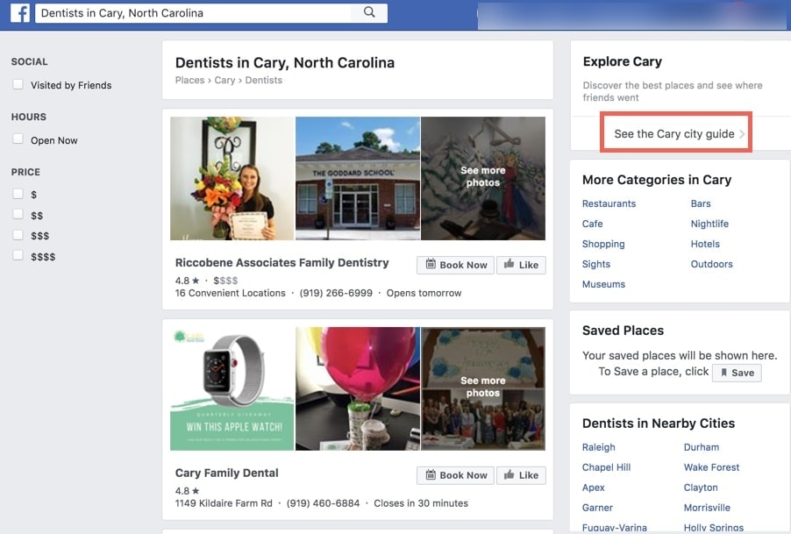Viewport: 791px width, 534px height.
Task: View dentists in Chapel Hill
Action: (x=606, y=467)
